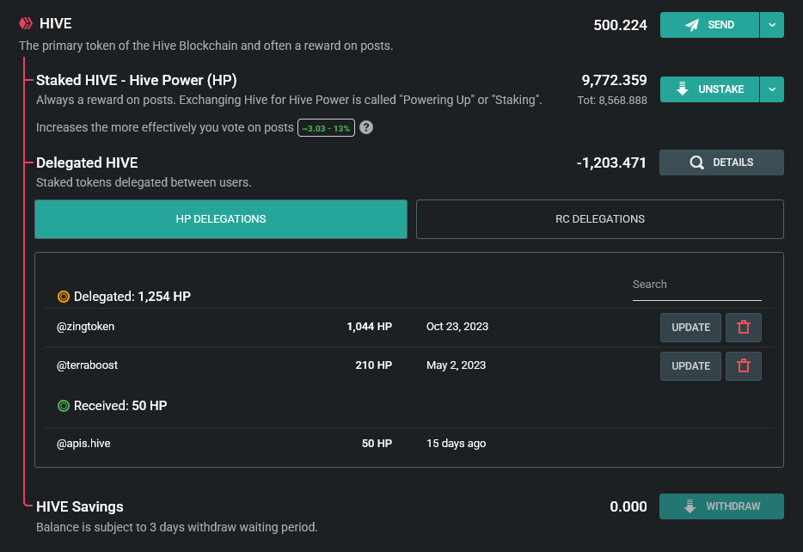Screen dimensions: 803x552
Task: Click the HIVE logo icon
Action: pos(26,23)
